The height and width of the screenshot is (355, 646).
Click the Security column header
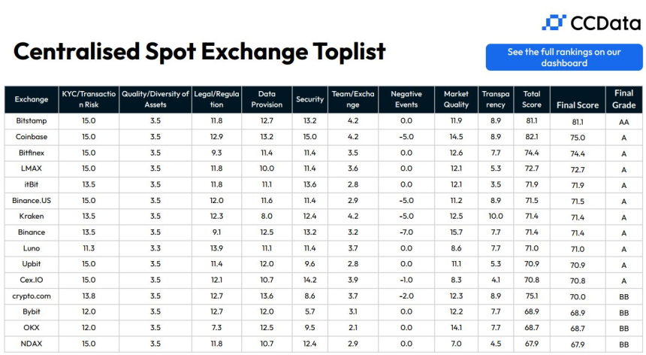point(309,99)
